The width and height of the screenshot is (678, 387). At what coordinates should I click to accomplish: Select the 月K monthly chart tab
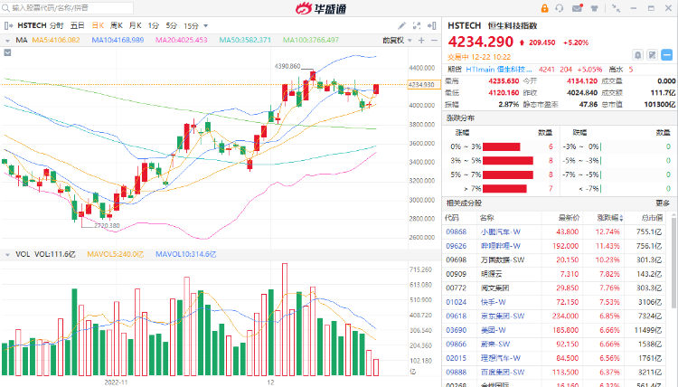click(x=135, y=25)
